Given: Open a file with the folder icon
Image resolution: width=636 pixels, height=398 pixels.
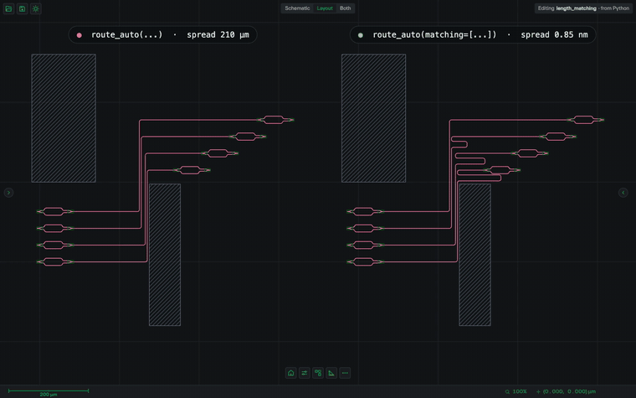Looking at the screenshot, I should [x=8, y=8].
